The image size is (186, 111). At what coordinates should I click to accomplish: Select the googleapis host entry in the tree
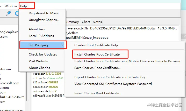pos(9,32)
